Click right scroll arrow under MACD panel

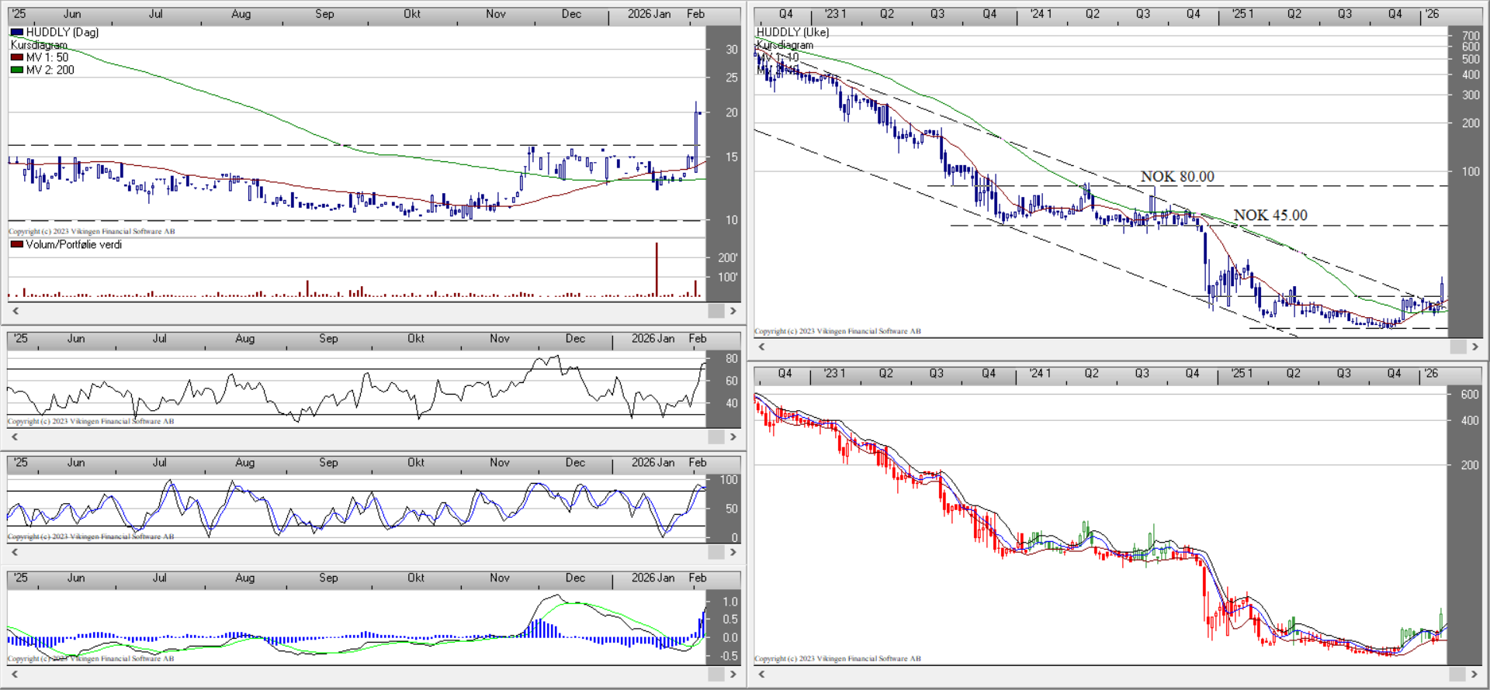click(733, 674)
